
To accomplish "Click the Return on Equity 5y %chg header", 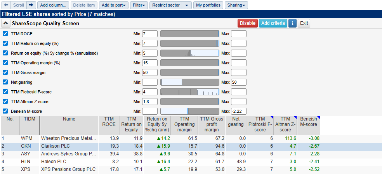I will tap(157, 125).
